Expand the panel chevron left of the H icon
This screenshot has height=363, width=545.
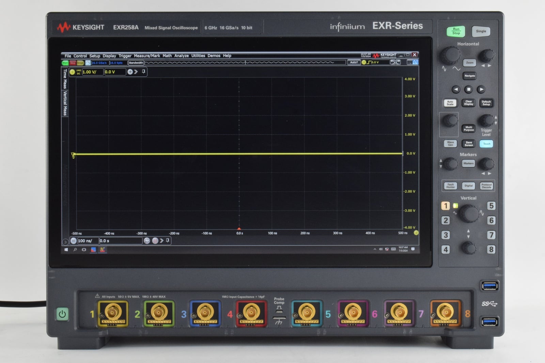click(x=65, y=242)
